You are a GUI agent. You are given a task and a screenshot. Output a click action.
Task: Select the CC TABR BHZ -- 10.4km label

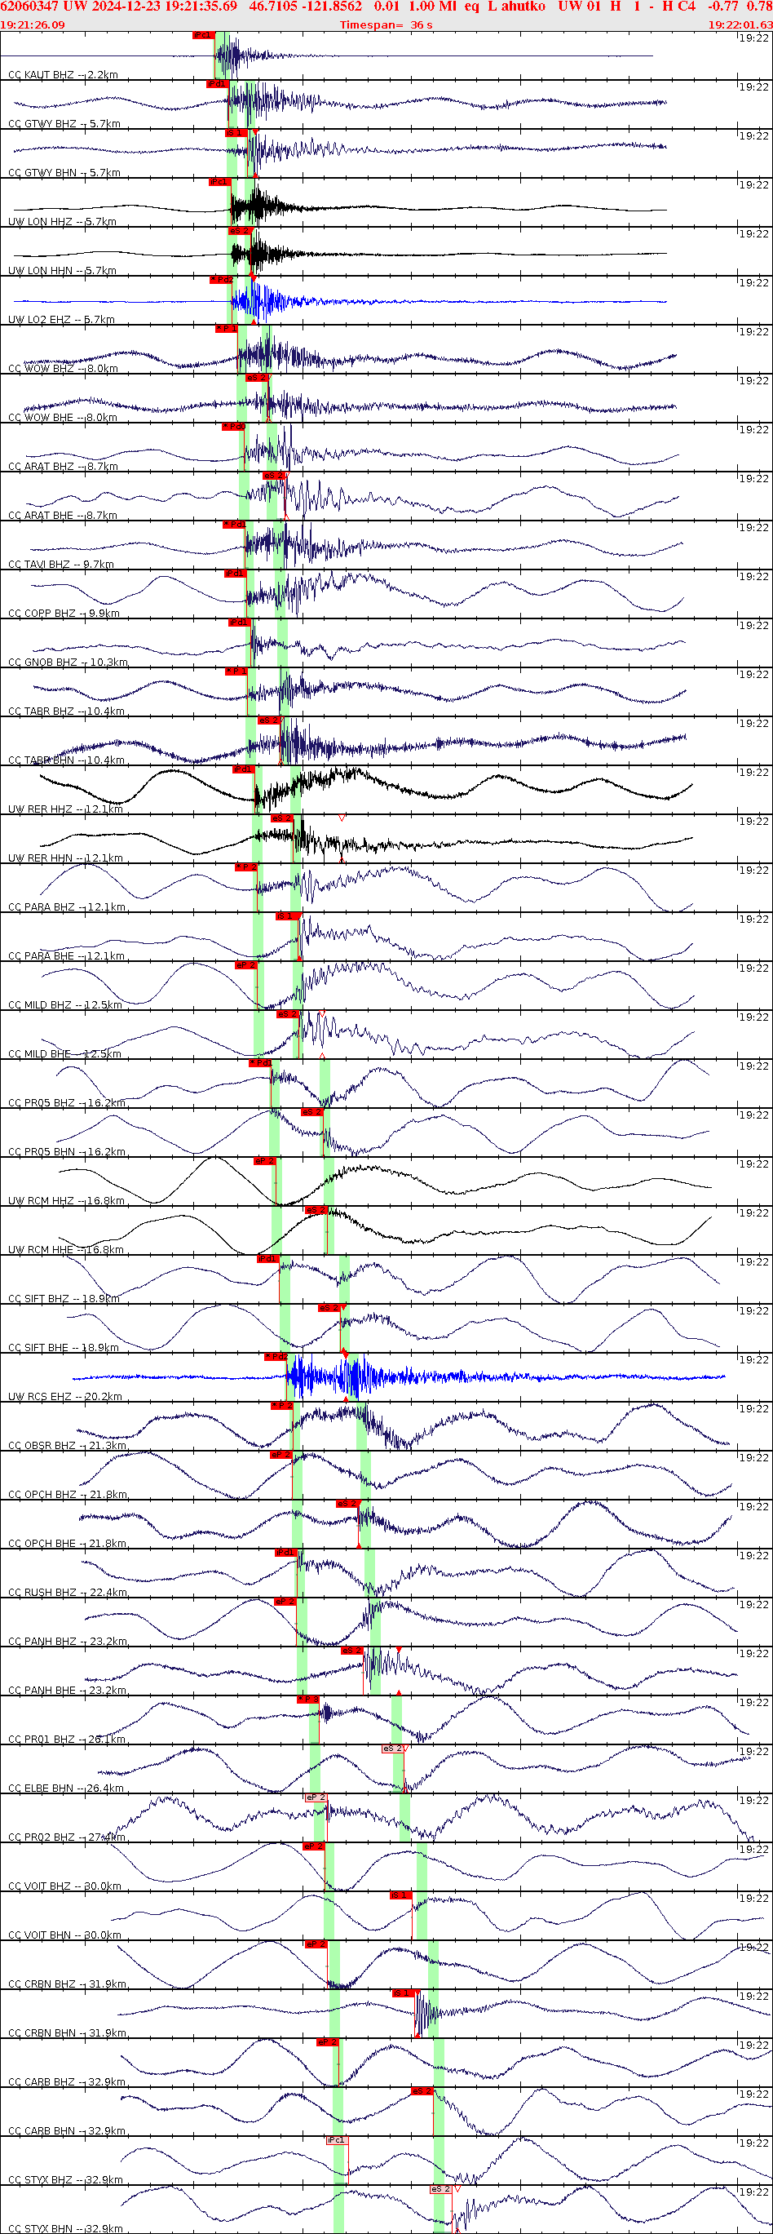pyautogui.click(x=66, y=711)
